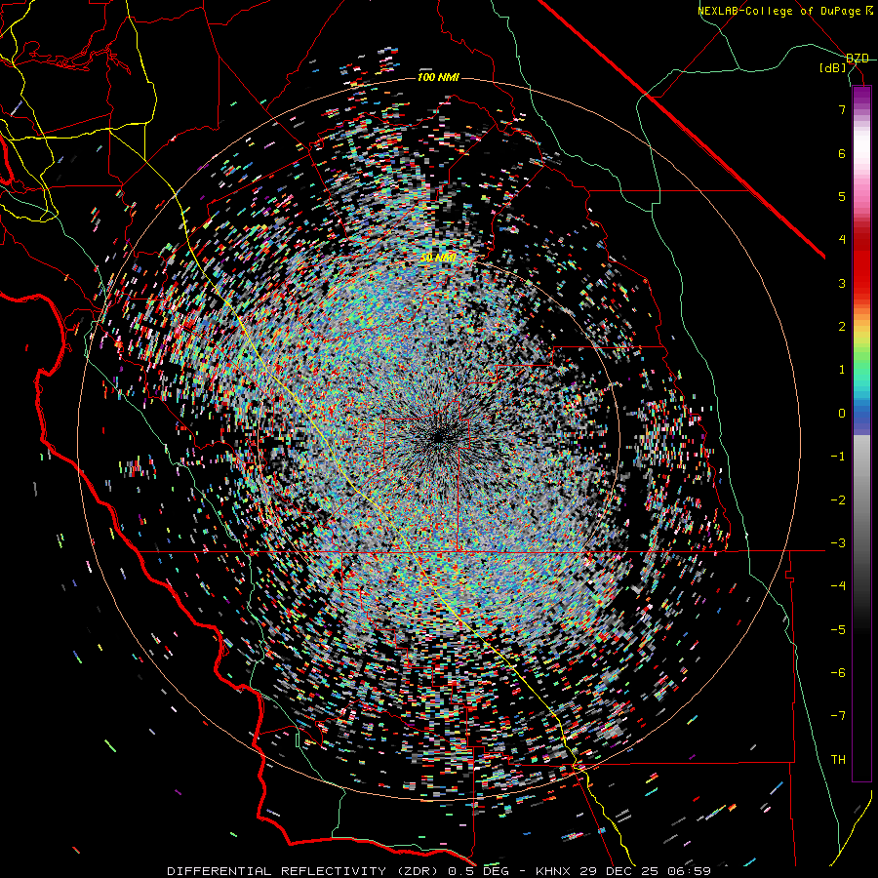Click the "-7" dB tick label
This screenshot has width=878, height=878.
pyautogui.click(x=838, y=716)
